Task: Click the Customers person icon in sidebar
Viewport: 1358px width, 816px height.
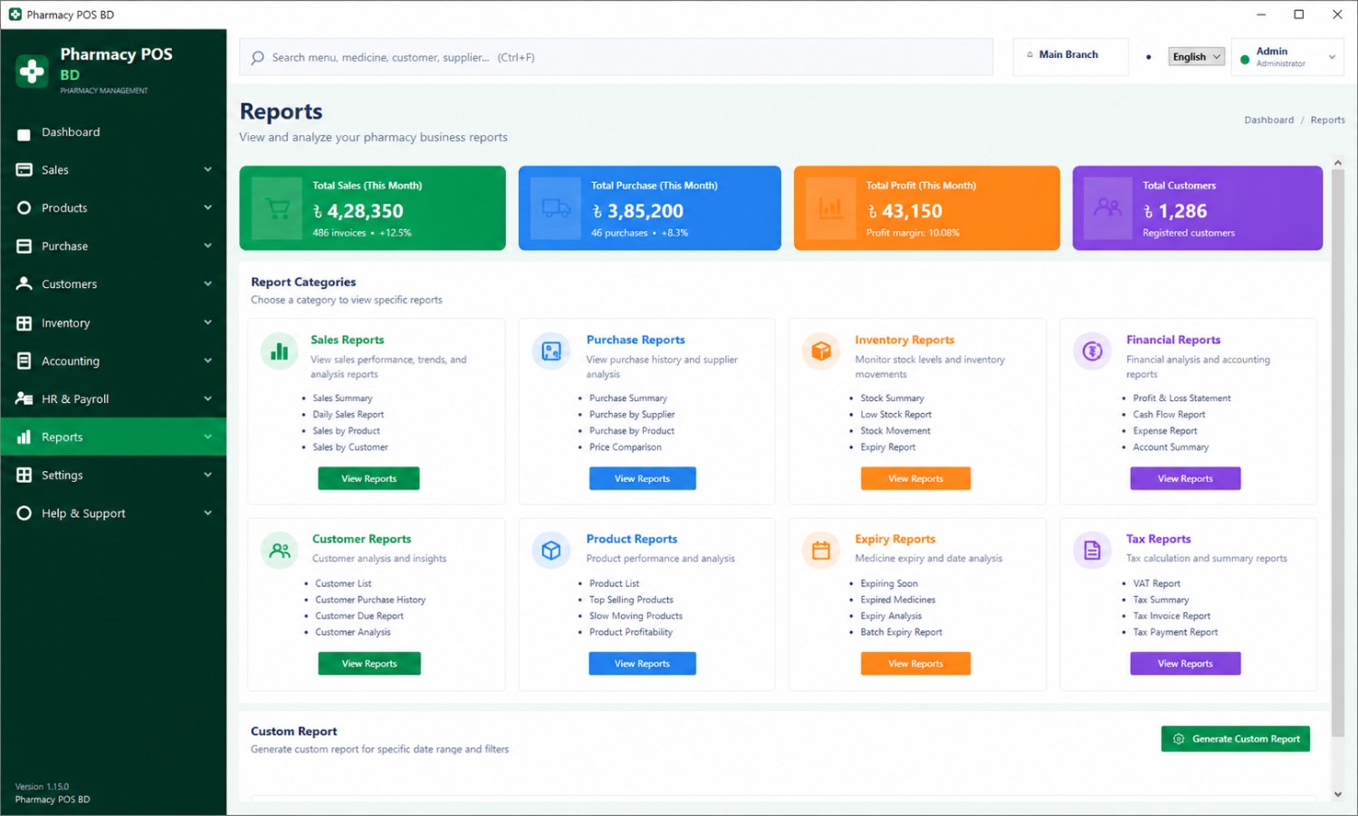Action: coord(24,283)
